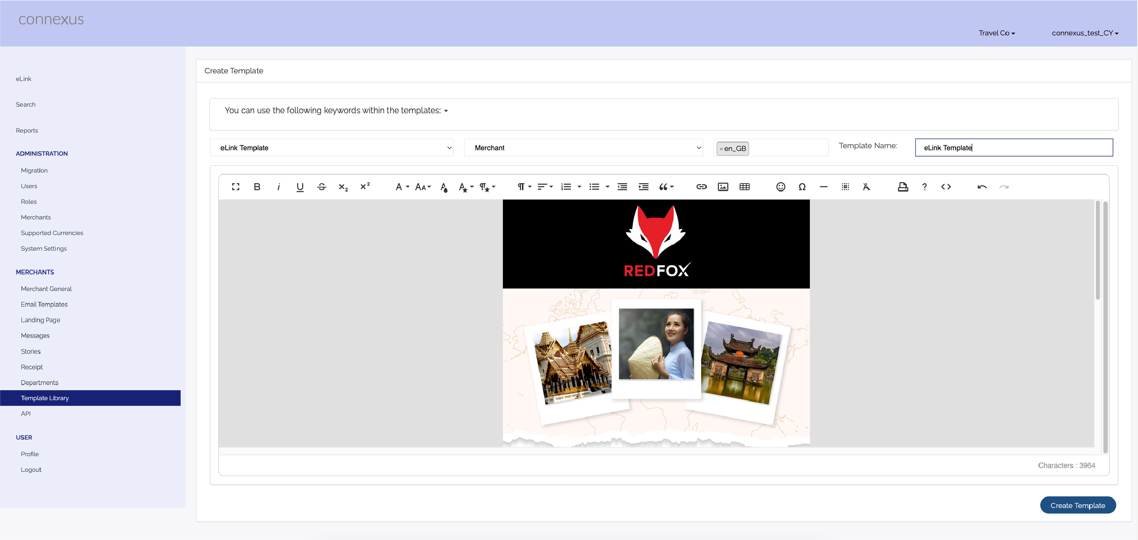Select Template Library in sidebar
Image resolution: width=1138 pixels, height=540 pixels.
(90, 398)
